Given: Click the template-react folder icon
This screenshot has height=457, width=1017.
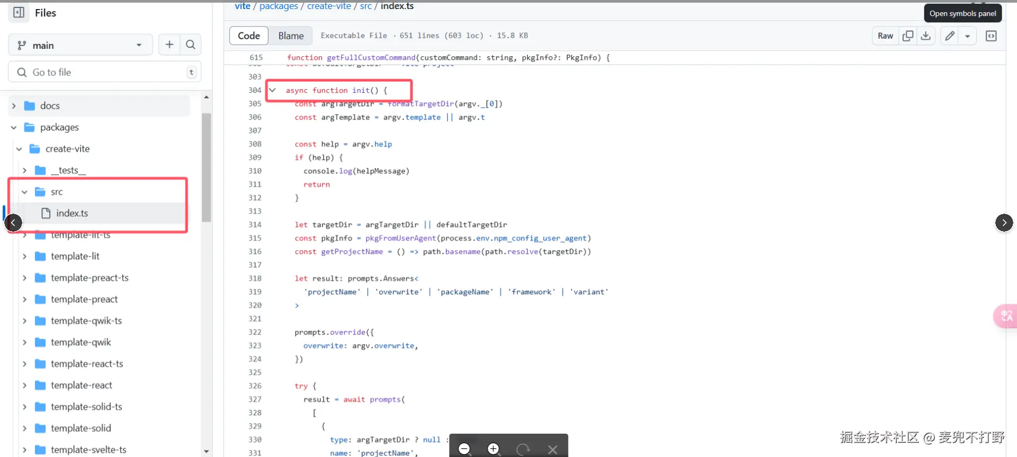Looking at the screenshot, I should click(40, 385).
